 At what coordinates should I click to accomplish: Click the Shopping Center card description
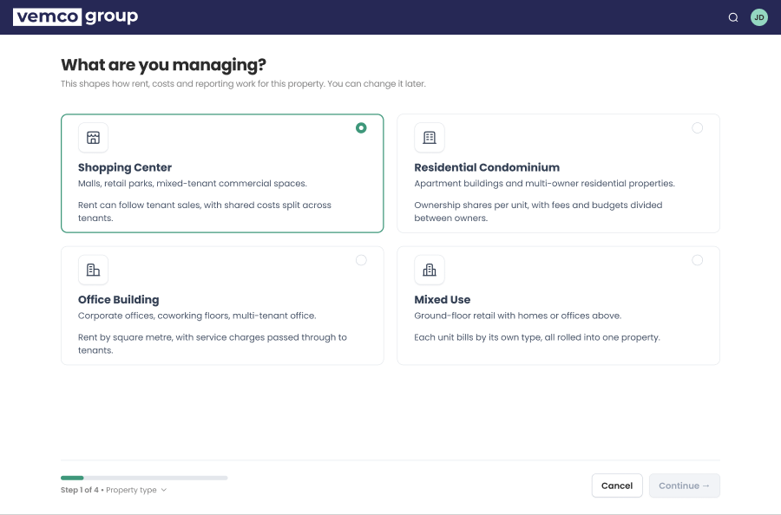tap(193, 184)
